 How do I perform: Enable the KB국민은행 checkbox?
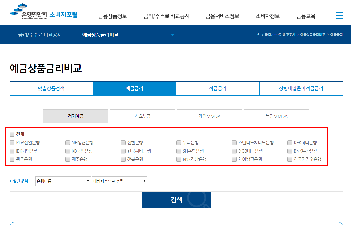coord(67,151)
